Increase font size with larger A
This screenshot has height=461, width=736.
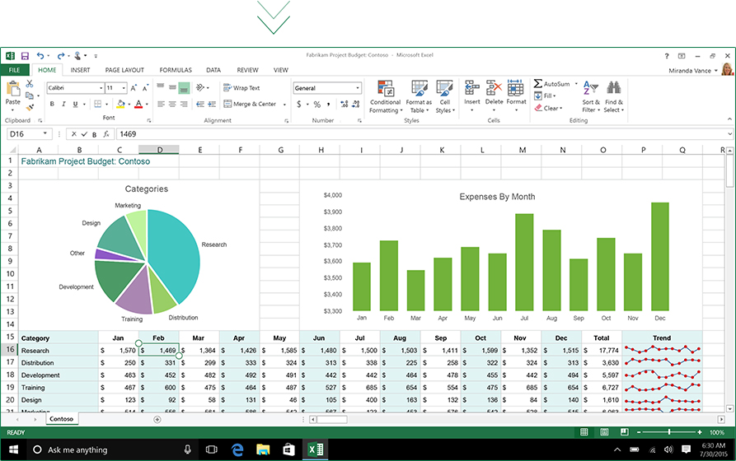click(134, 88)
